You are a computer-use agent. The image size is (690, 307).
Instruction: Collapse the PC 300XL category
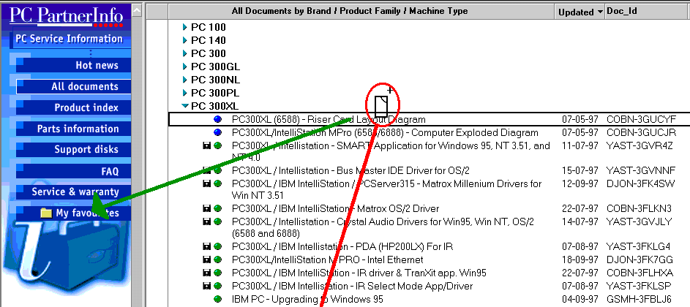(x=185, y=106)
